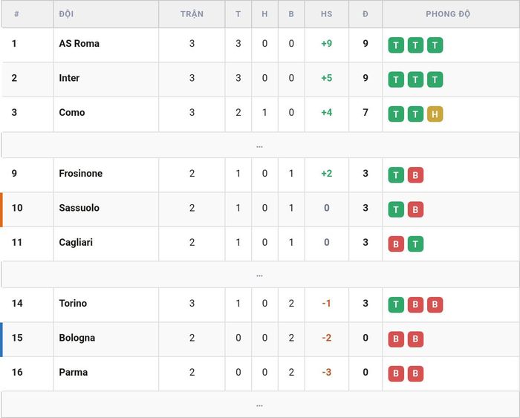520x418 pixels.
Task: Open the Inter team link
Action: pyautogui.click(x=69, y=78)
